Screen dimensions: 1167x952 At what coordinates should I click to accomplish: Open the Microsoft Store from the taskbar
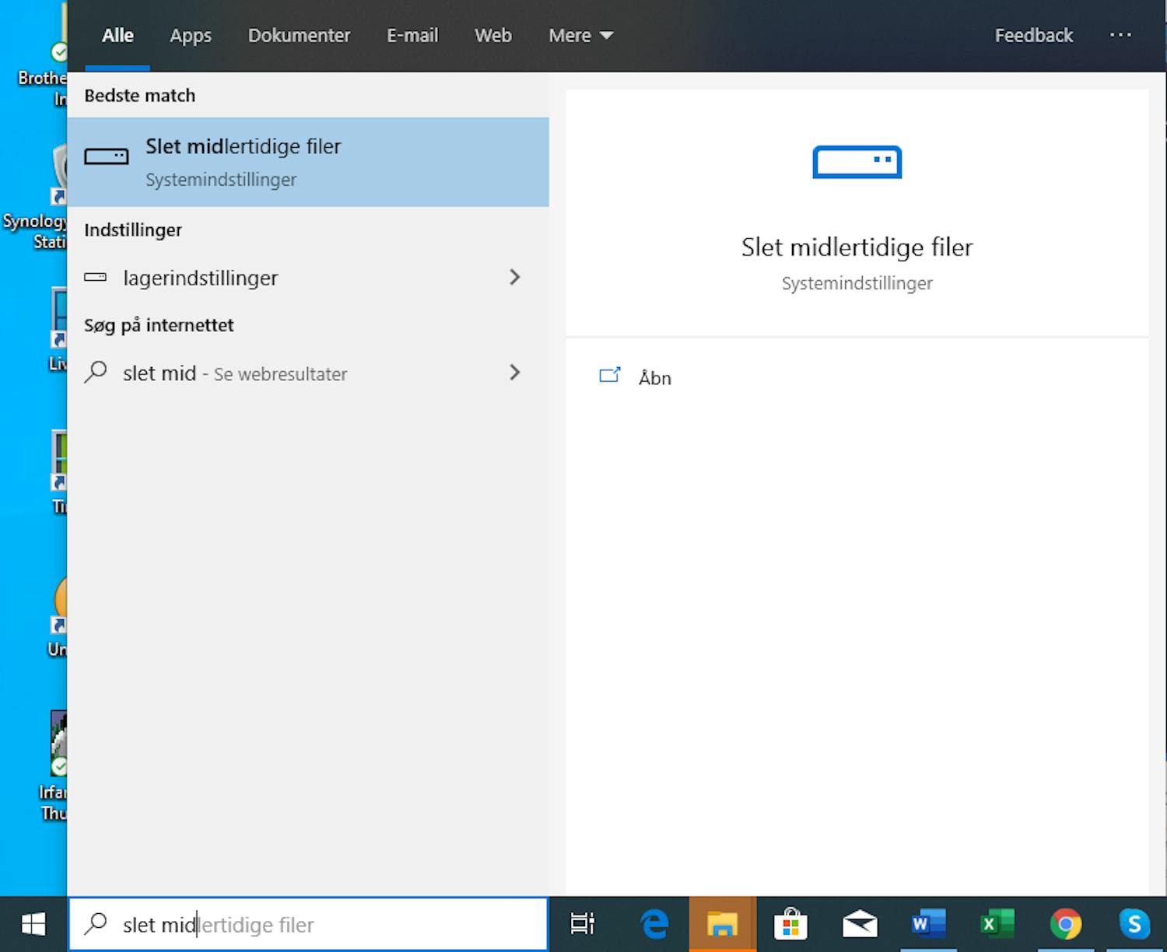(790, 924)
